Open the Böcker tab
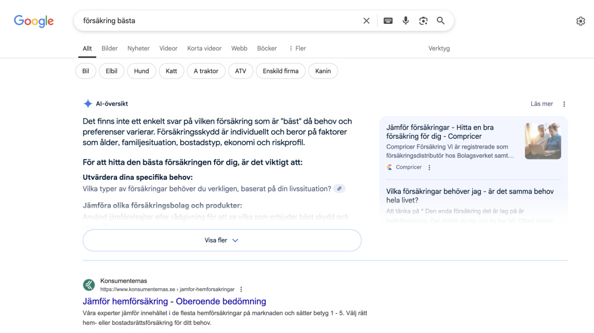Screen dimensions: 594x333 (x=267, y=49)
